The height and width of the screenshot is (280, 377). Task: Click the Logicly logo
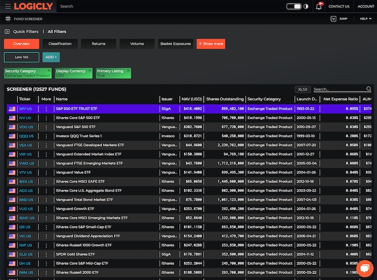(33, 6)
